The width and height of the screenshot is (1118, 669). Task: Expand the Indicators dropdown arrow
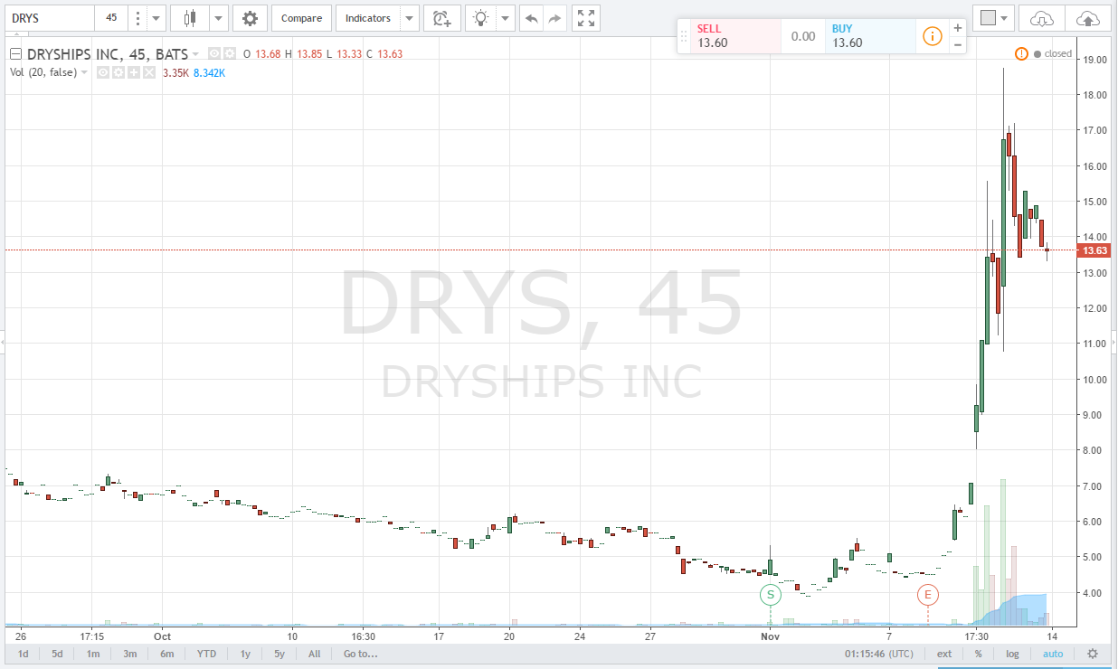click(410, 18)
